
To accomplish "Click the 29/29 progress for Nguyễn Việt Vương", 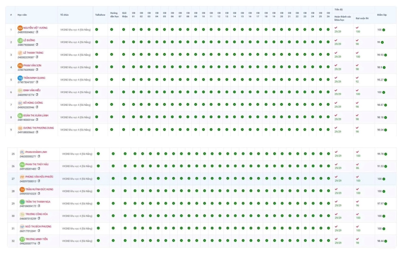I will click(x=338, y=32).
